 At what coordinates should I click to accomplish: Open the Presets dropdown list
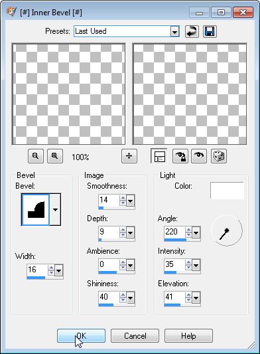coord(174,31)
